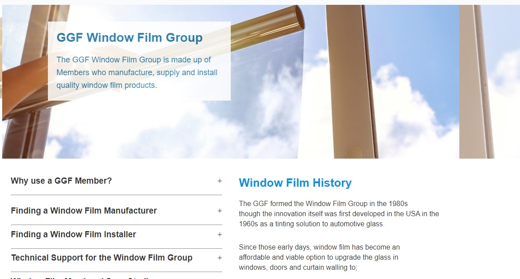Expand the 'Why use a GGF Member?' plus icon
The height and width of the screenshot is (279, 520).
(x=219, y=181)
